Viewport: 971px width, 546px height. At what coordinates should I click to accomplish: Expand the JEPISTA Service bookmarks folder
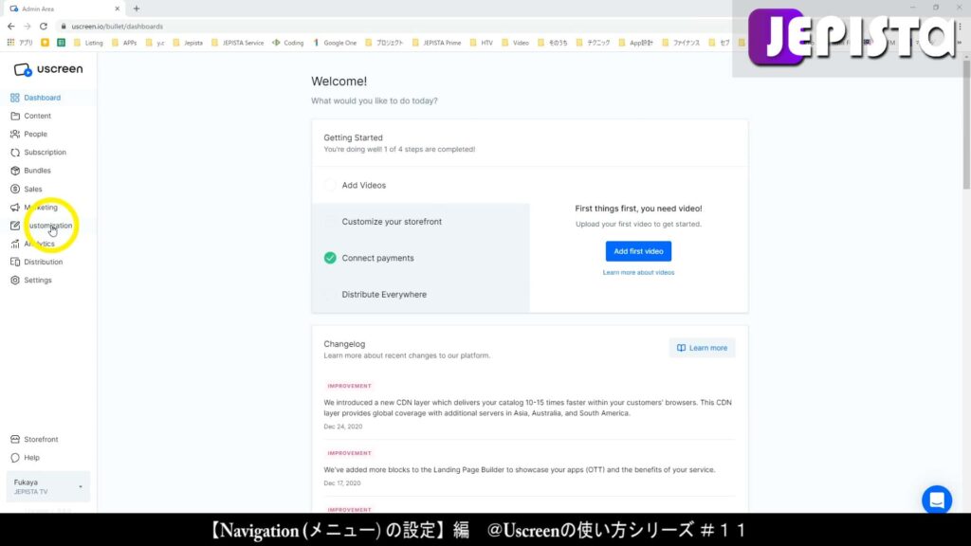tap(241, 42)
